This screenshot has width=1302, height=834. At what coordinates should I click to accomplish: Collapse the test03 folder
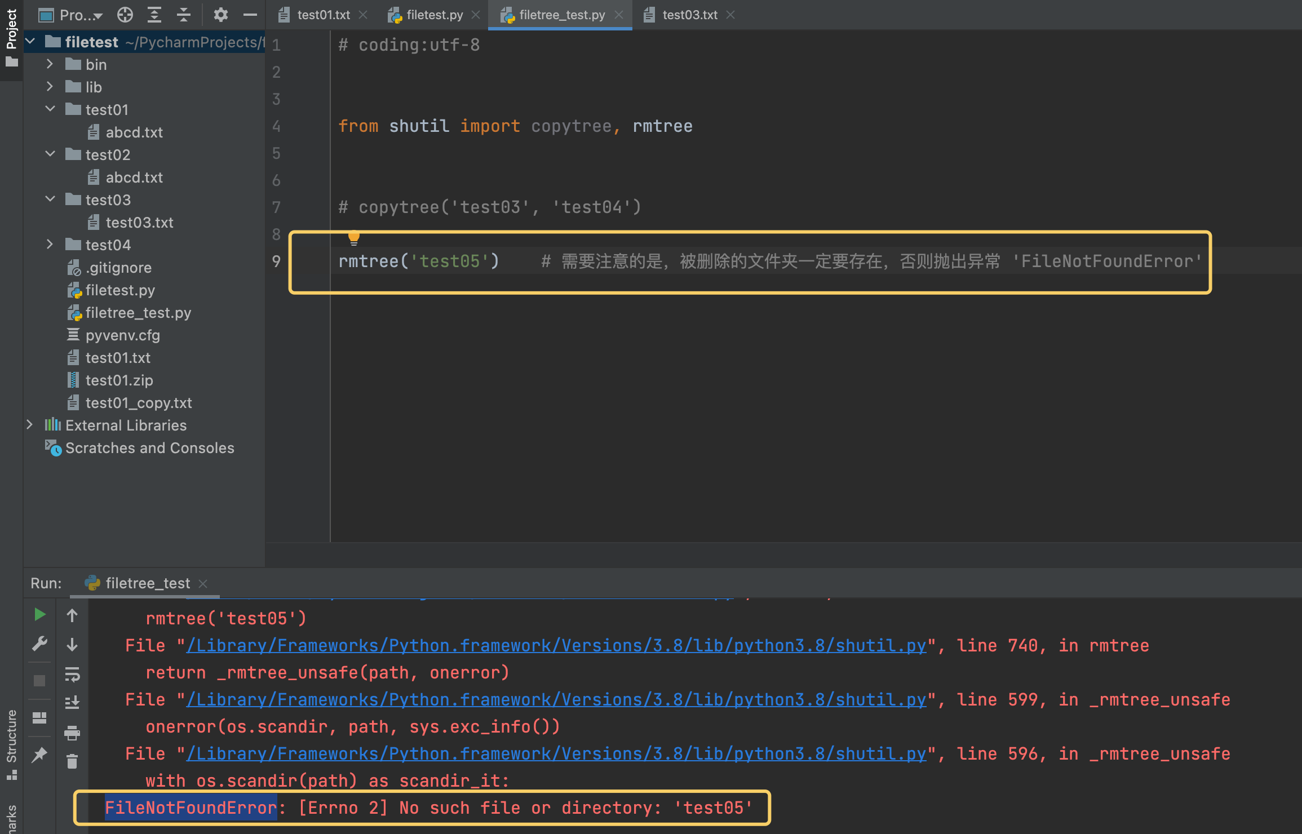[50, 199]
